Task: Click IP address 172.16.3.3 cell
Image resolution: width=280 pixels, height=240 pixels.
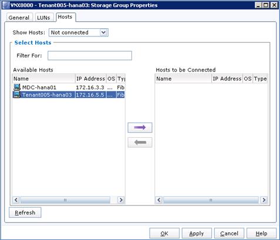Action: (90, 87)
